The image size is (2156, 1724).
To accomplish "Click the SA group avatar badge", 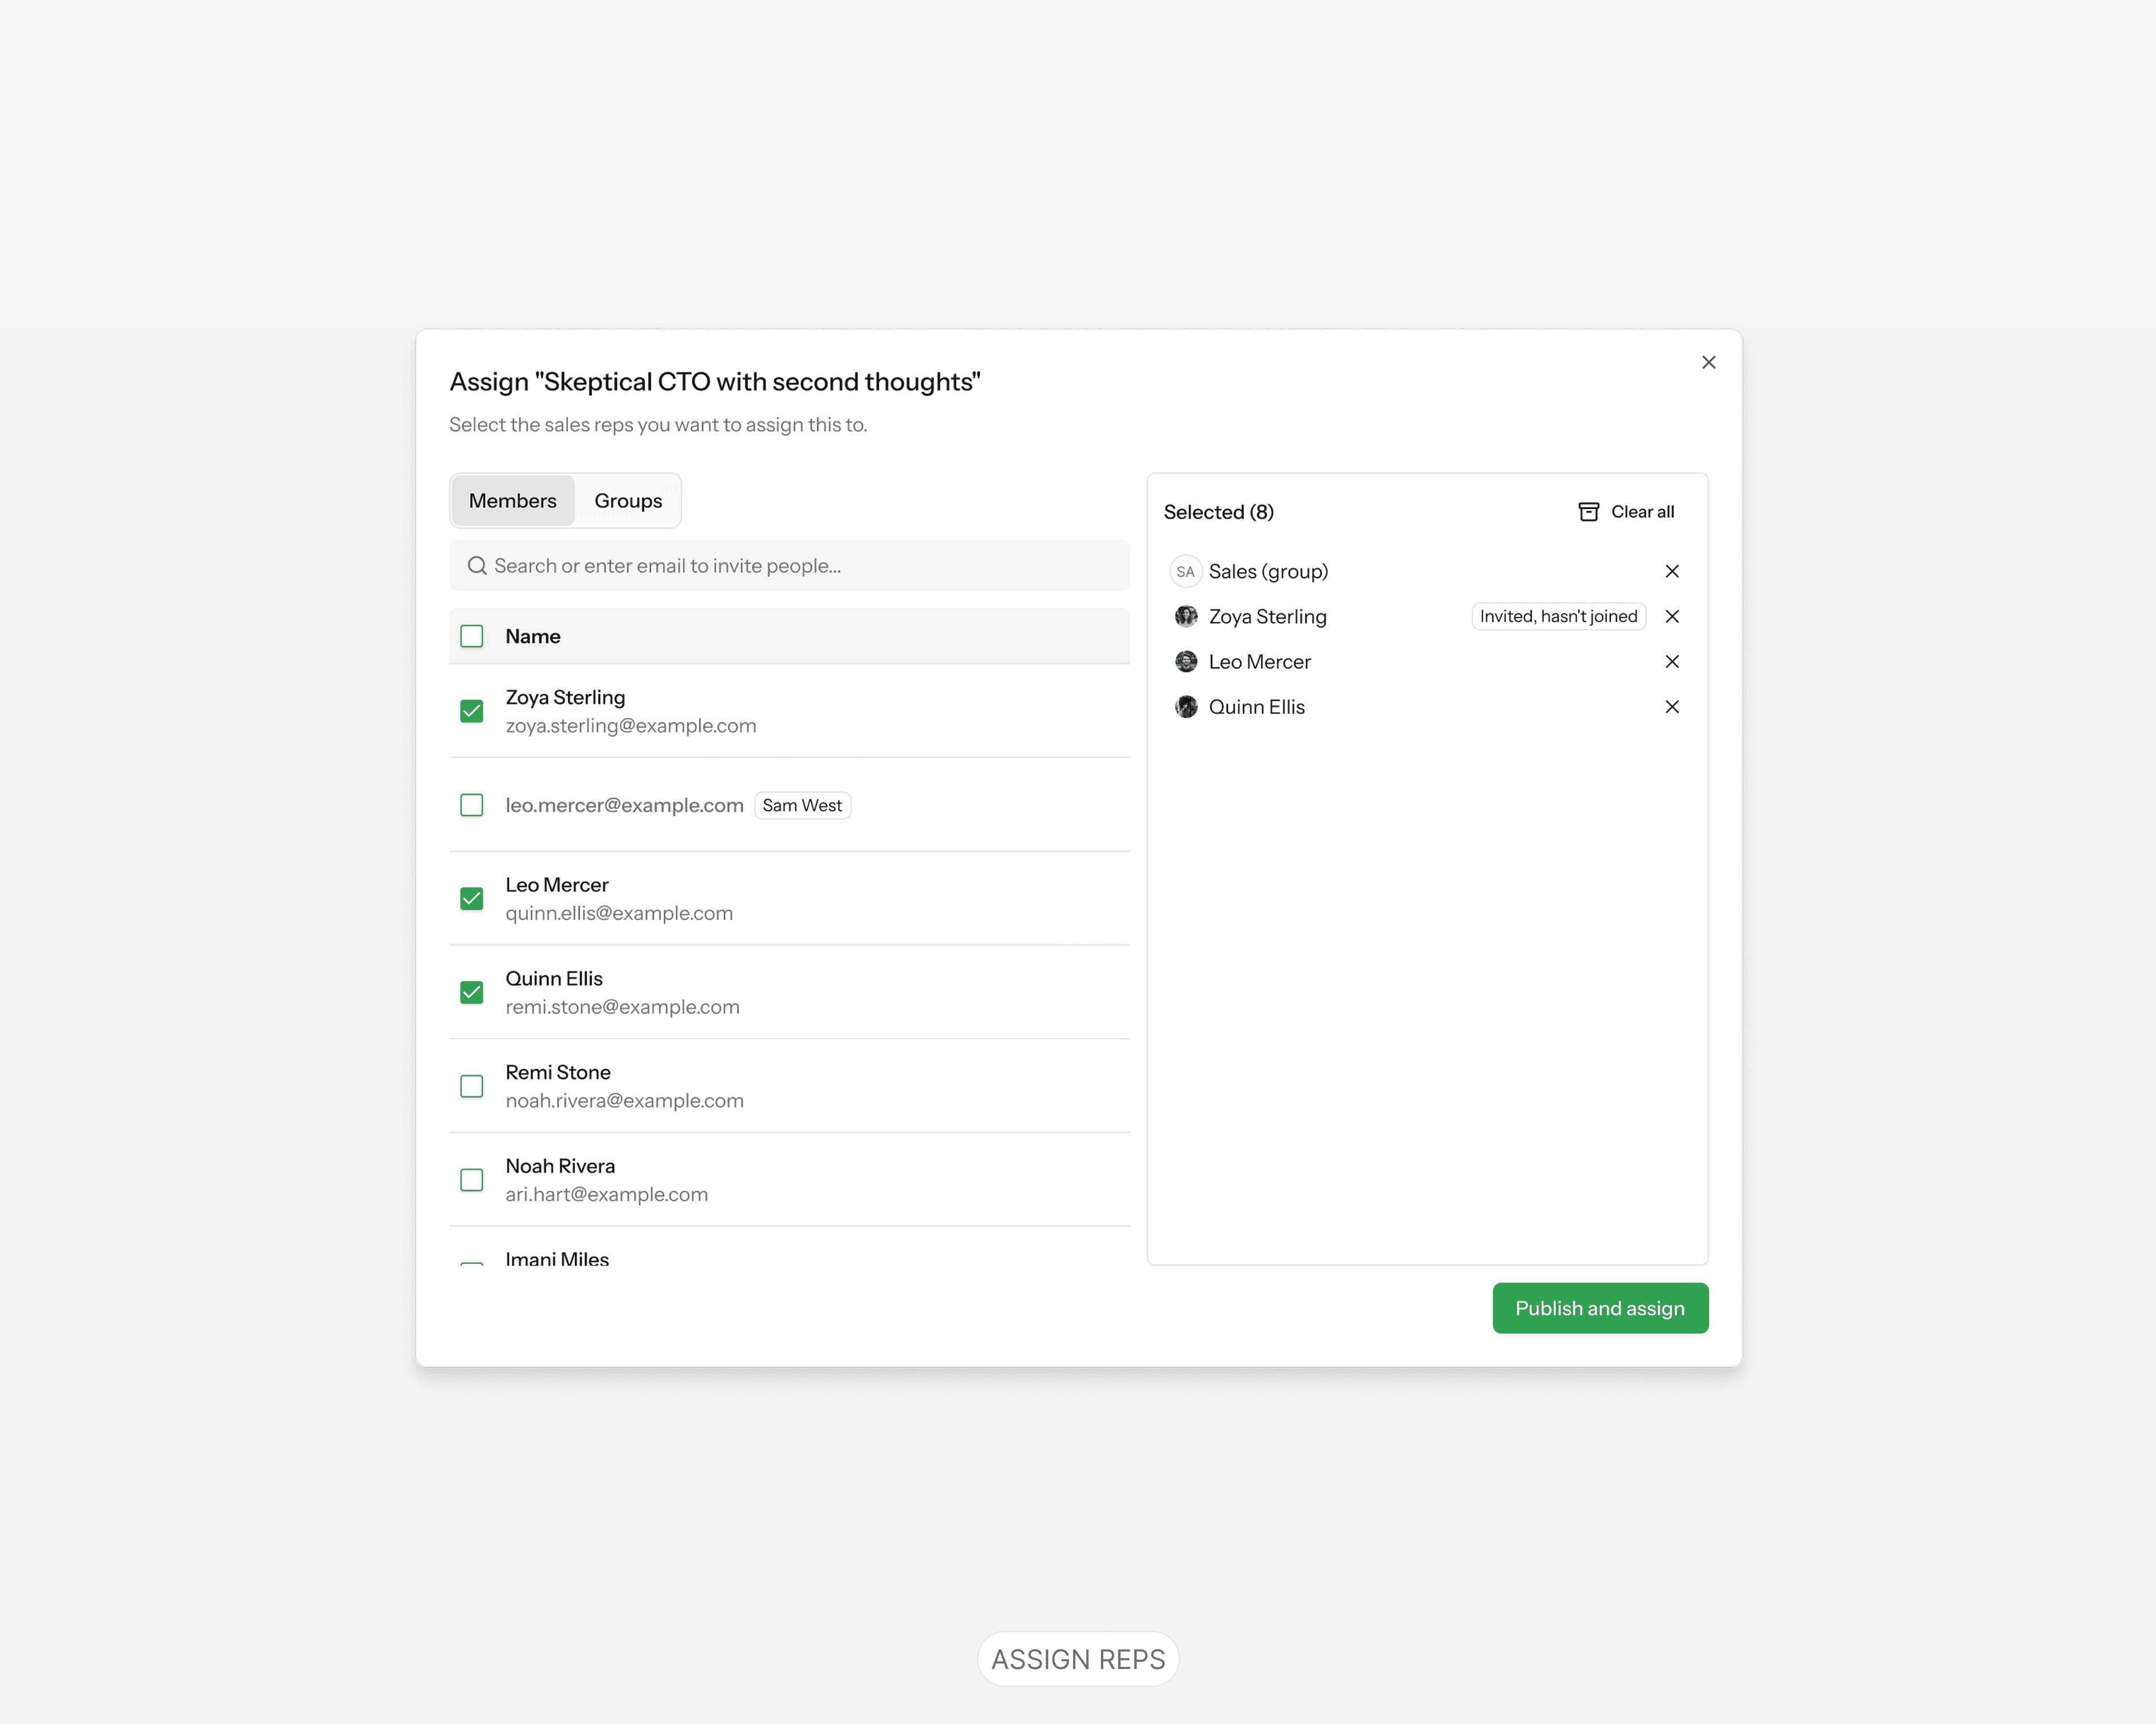I will coord(1185,572).
